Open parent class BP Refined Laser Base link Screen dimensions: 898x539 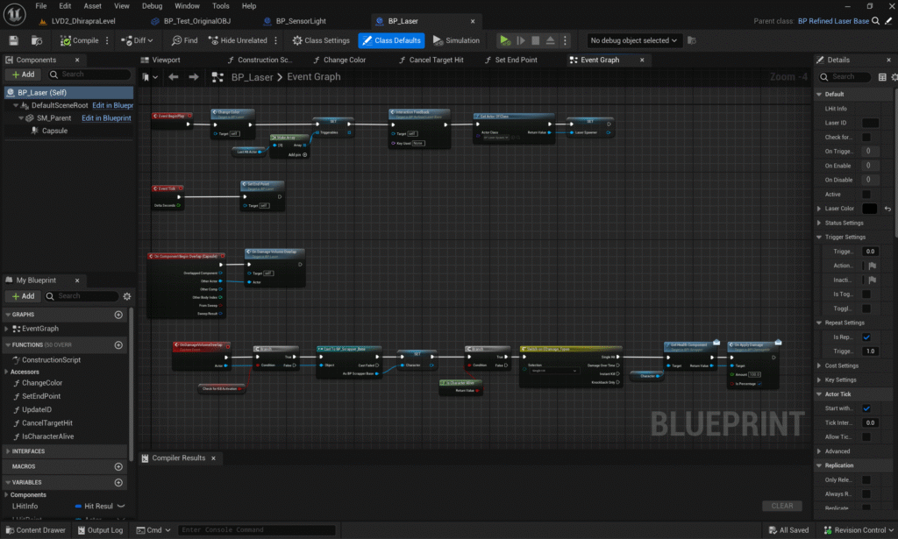[833, 21]
